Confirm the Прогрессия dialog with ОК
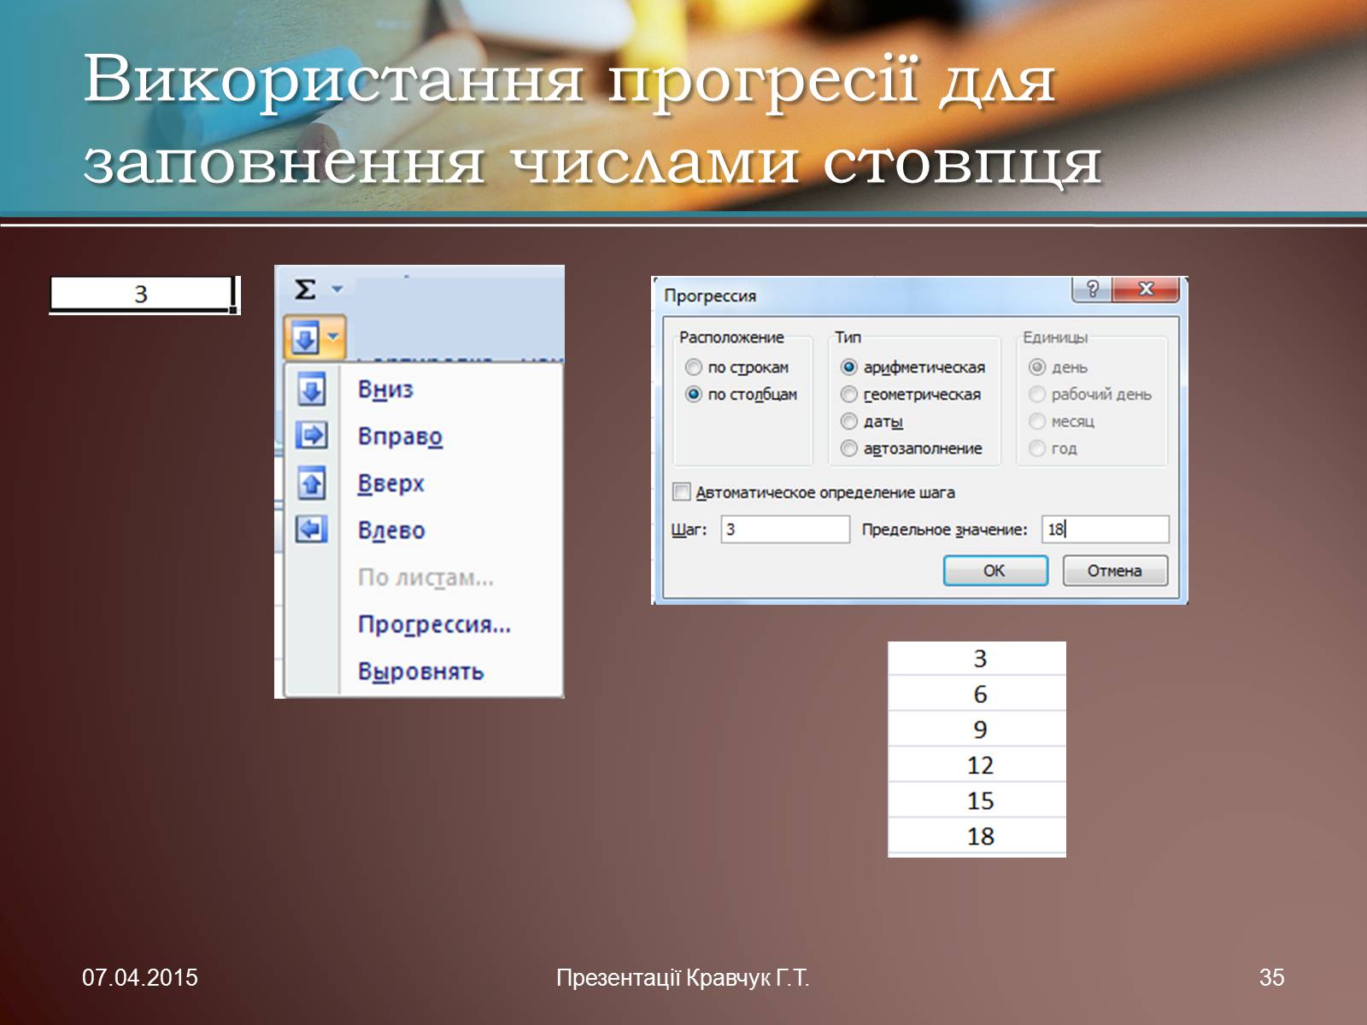Screen dimensions: 1367x1025 pos(995,571)
